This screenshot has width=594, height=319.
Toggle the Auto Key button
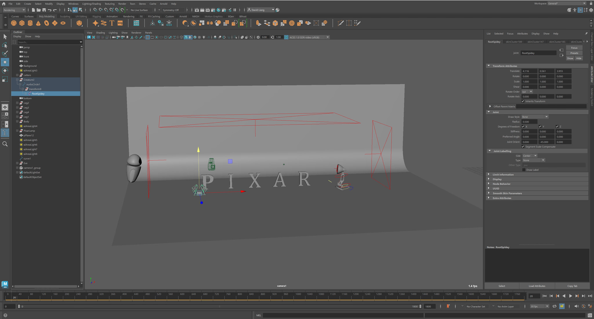pyautogui.click(x=562, y=306)
